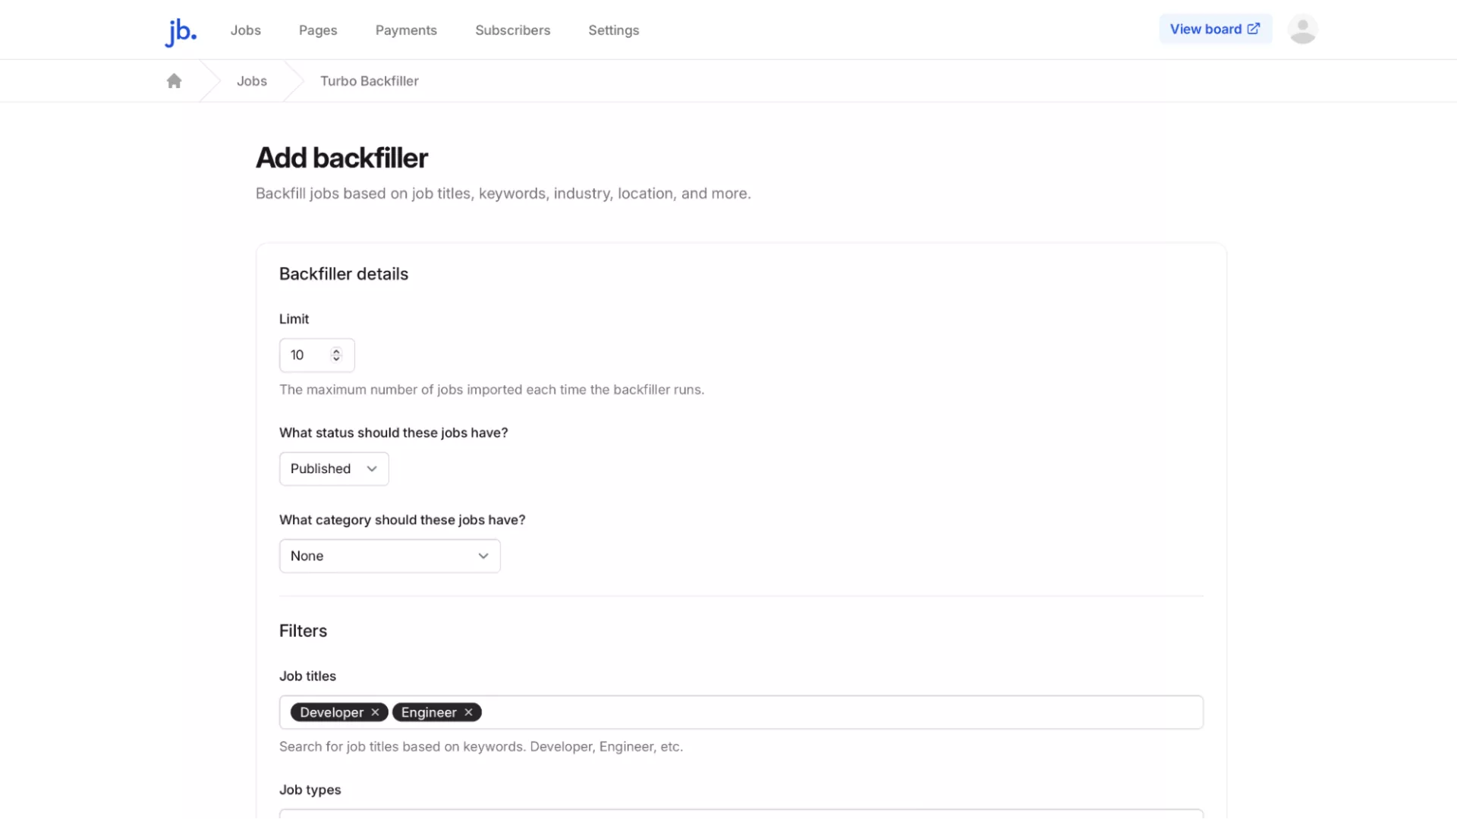The height and width of the screenshot is (819, 1457).
Task: Open the Published status dropdown
Action: tap(334, 469)
